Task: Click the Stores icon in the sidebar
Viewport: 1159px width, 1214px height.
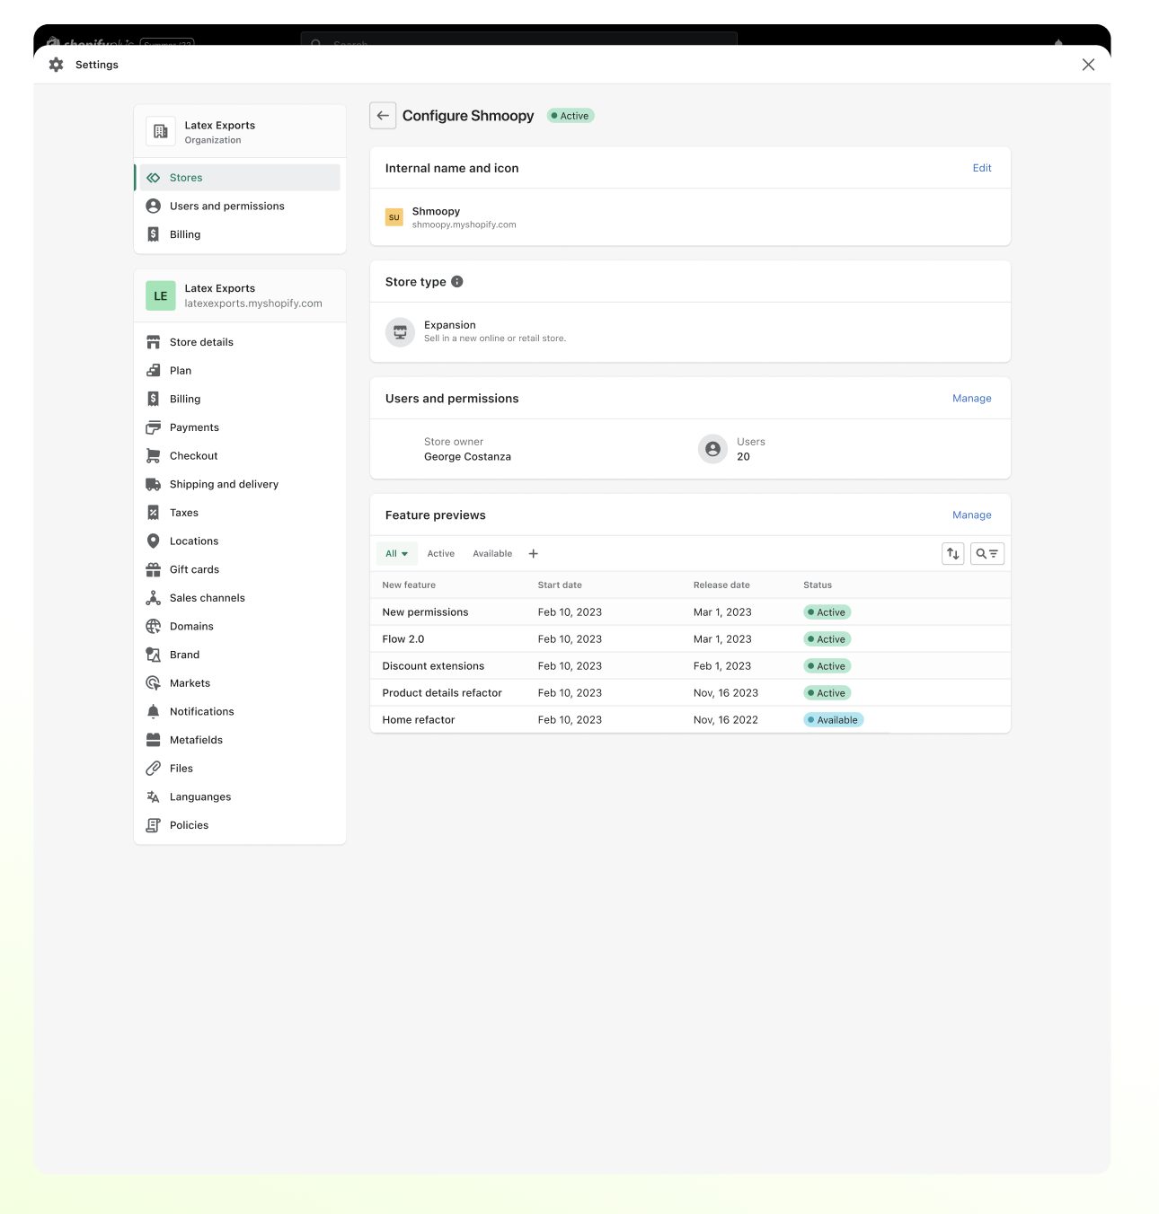Action: pos(154,178)
